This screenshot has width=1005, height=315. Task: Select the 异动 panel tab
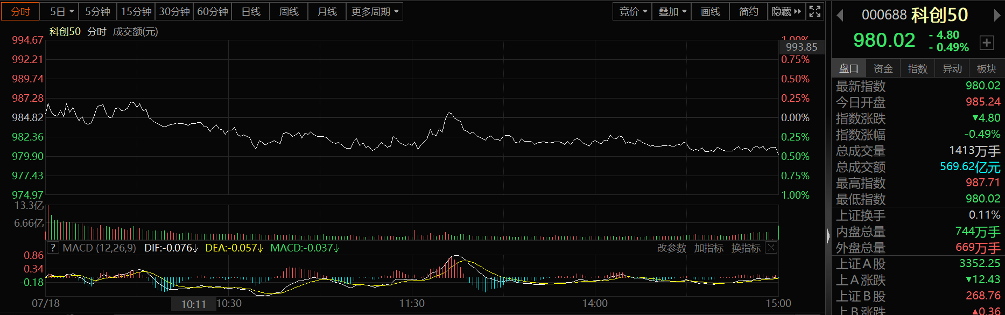pyautogui.click(x=952, y=68)
